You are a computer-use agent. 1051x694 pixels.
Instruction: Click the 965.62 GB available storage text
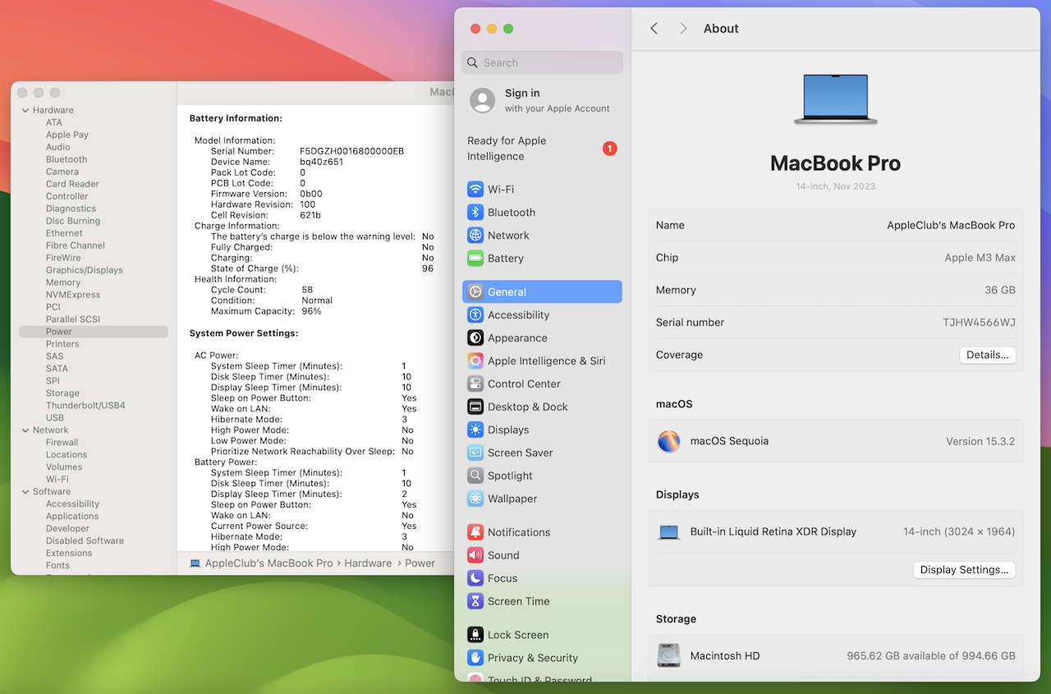click(931, 656)
